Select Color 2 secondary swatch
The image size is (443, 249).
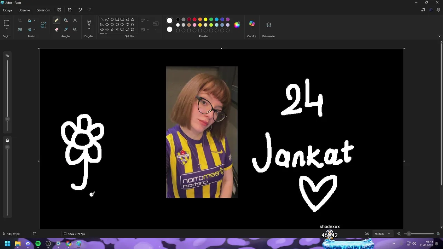coord(170,29)
